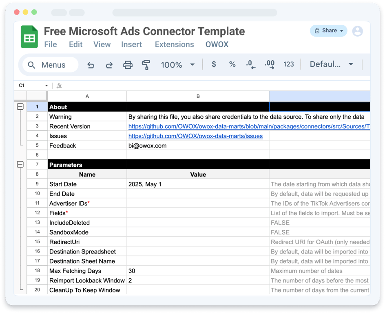
Task: Select the Advertiser IDs cell
Action: (x=87, y=203)
